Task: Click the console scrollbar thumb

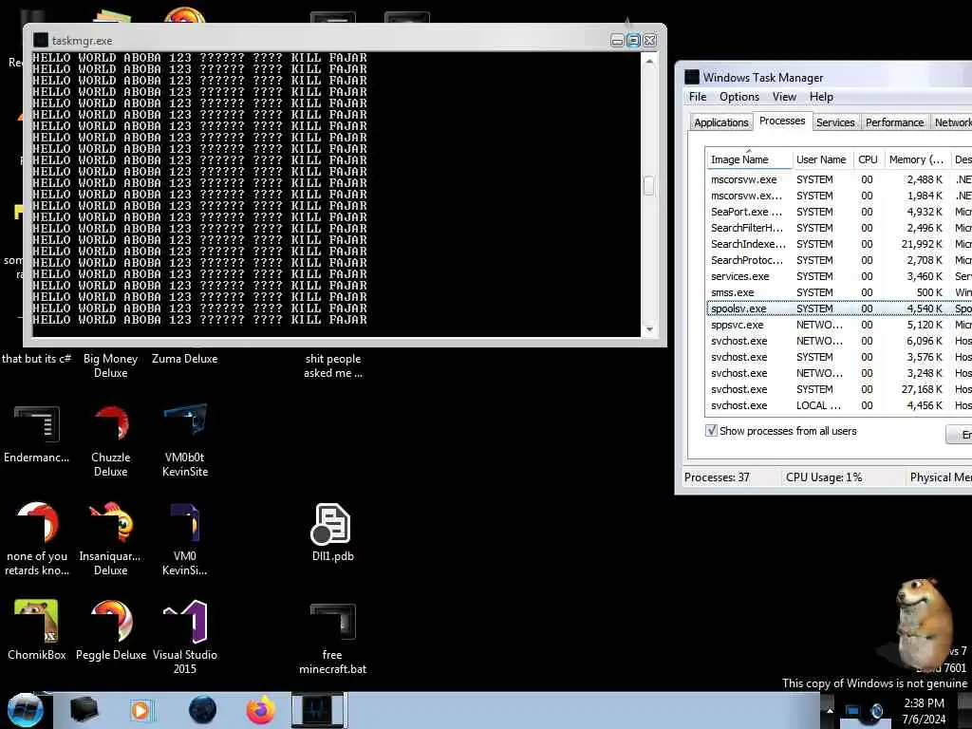Action: (x=649, y=185)
